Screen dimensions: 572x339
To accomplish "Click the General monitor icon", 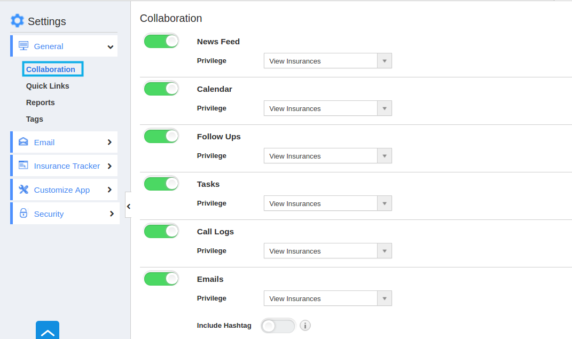I will click(23, 46).
